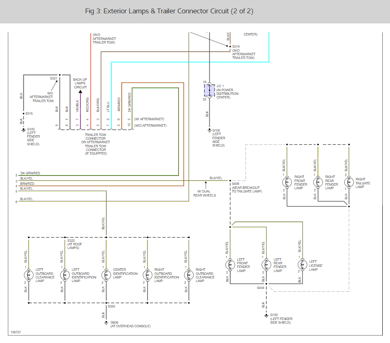Click the 'S322 (AT ROOF LAMPS)' label
Viewport: 390px width, 343px height.
[x=75, y=244]
